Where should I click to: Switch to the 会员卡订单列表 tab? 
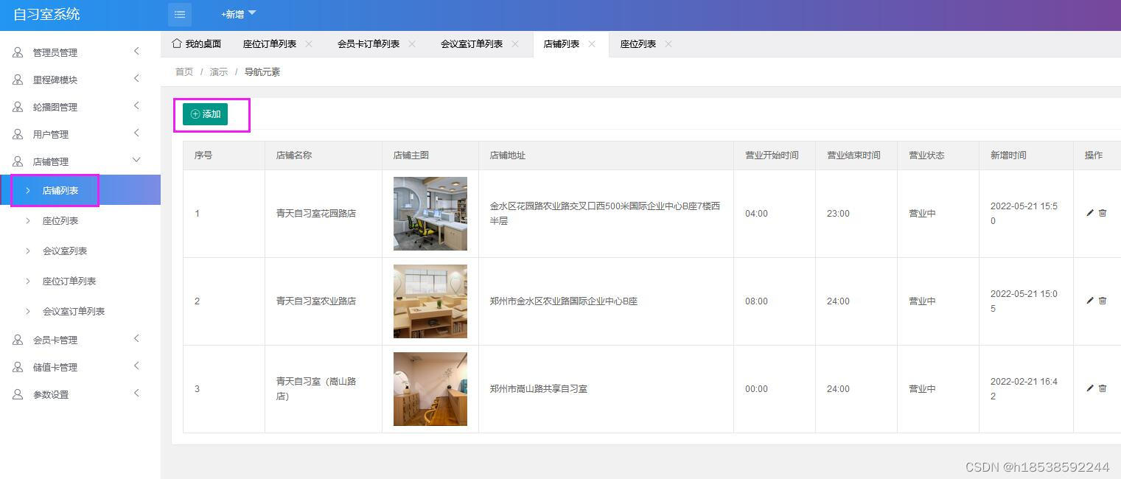(369, 44)
